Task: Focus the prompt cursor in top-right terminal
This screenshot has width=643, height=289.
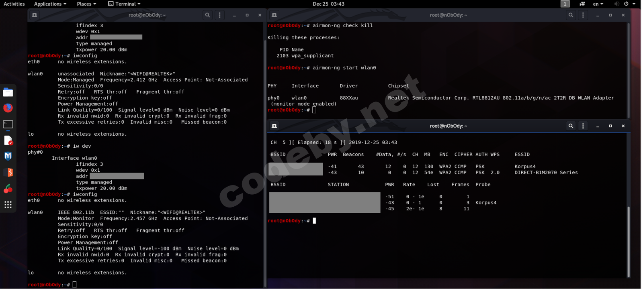Action: point(314,110)
